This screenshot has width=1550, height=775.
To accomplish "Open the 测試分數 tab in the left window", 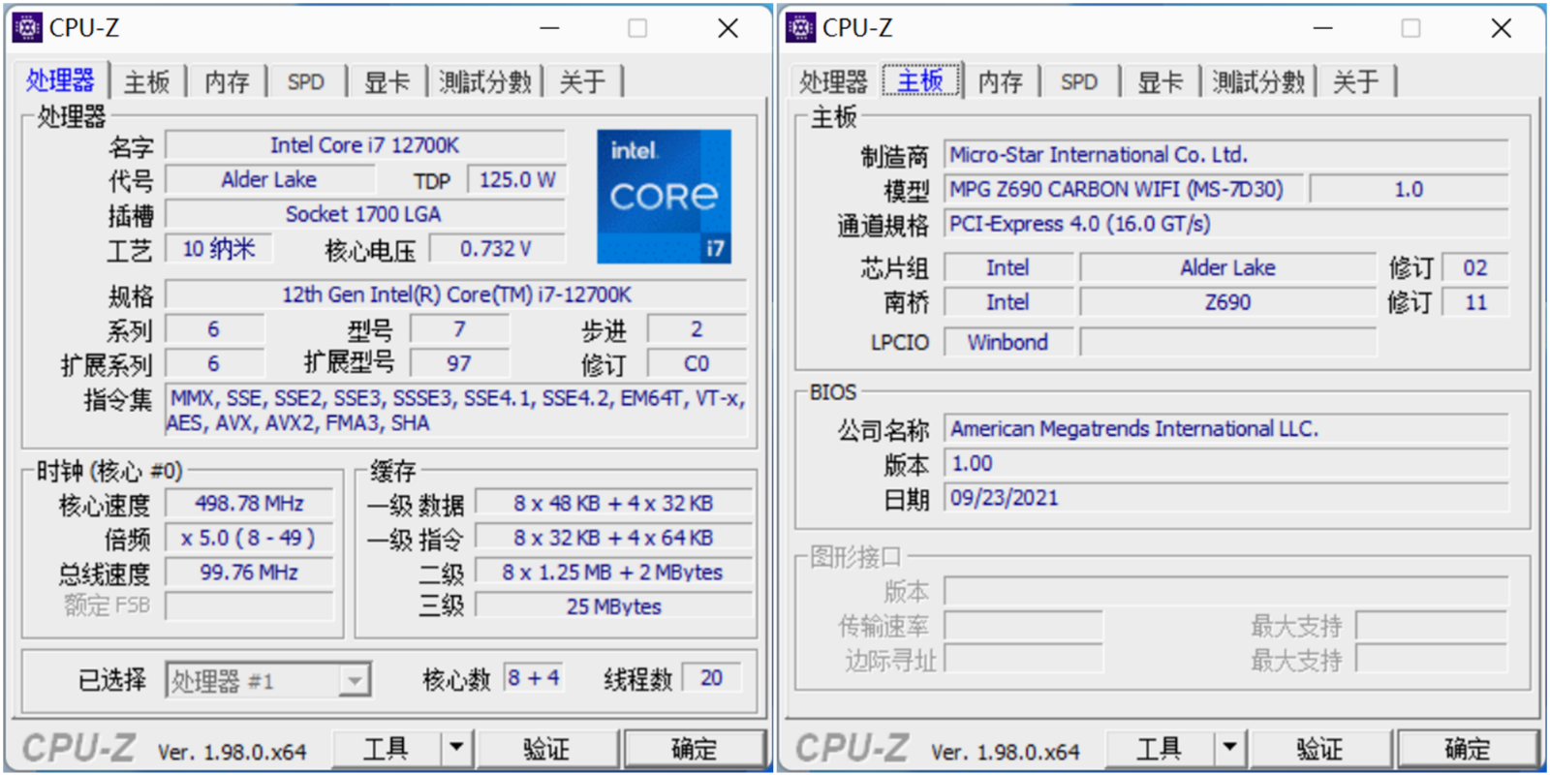I will (x=485, y=82).
